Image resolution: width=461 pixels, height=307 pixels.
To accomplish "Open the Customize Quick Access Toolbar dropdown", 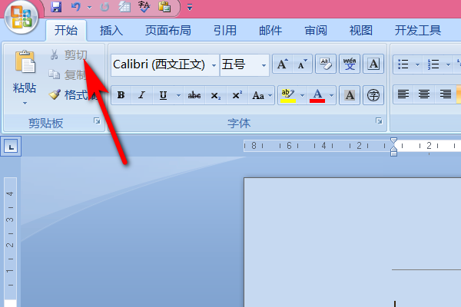I will (x=190, y=8).
